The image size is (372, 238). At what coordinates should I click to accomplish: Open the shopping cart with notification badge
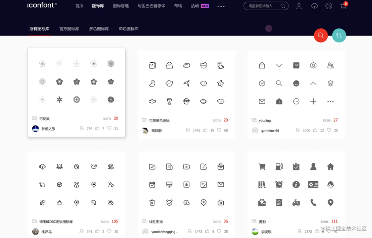[x=343, y=6]
